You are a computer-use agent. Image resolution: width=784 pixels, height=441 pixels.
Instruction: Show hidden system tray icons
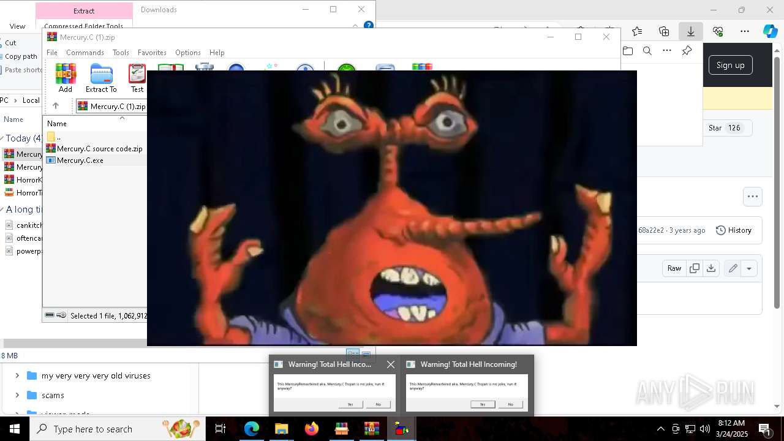point(660,429)
